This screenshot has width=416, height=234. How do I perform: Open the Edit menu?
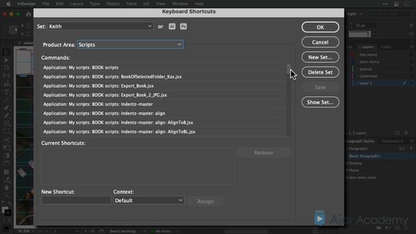coord(60,4)
